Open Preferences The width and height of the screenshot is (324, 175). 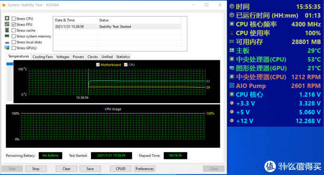(x=144, y=169)
